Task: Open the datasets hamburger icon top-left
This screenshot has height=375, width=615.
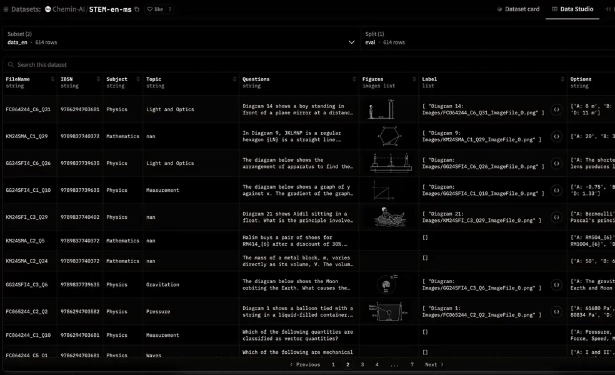Action: pos(6,9)
